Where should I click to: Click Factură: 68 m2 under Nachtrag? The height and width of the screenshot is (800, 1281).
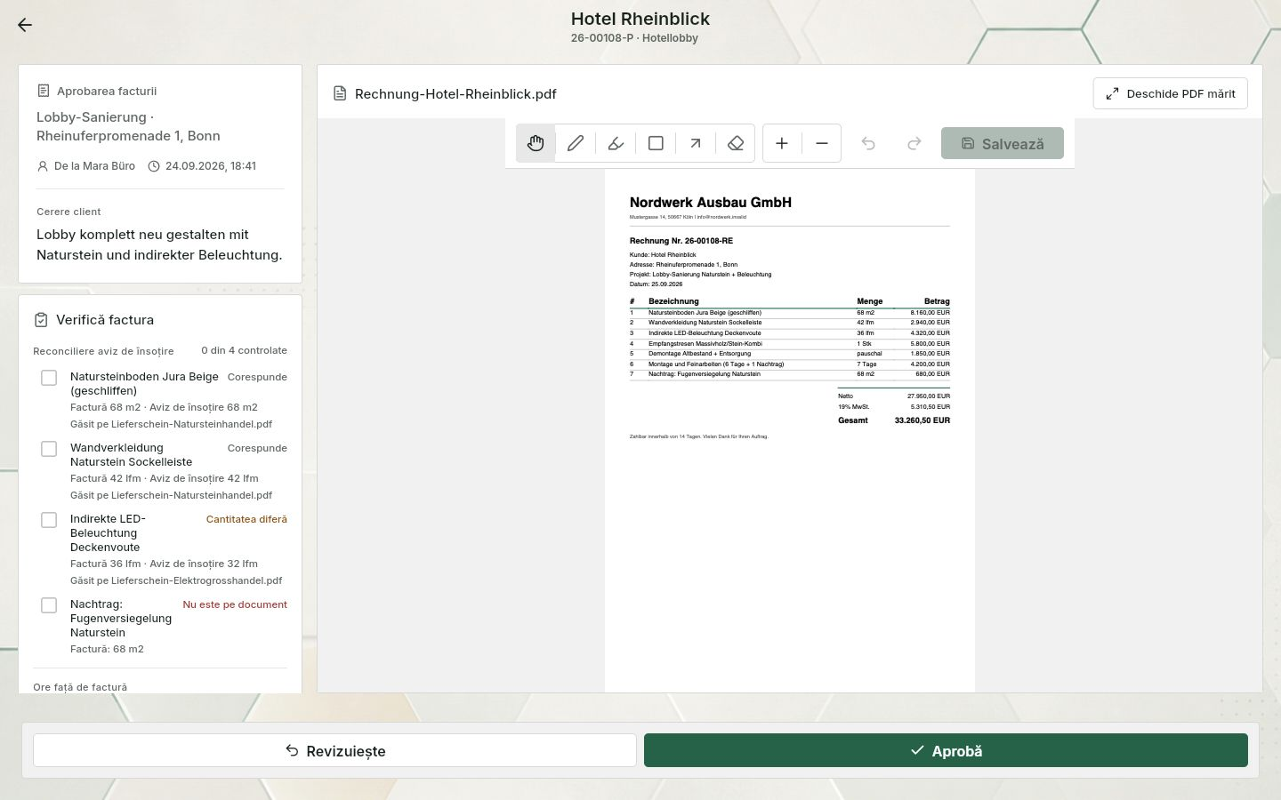click(107, 649)
